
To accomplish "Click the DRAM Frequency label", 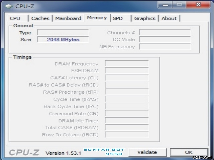I will click(77, 64).
